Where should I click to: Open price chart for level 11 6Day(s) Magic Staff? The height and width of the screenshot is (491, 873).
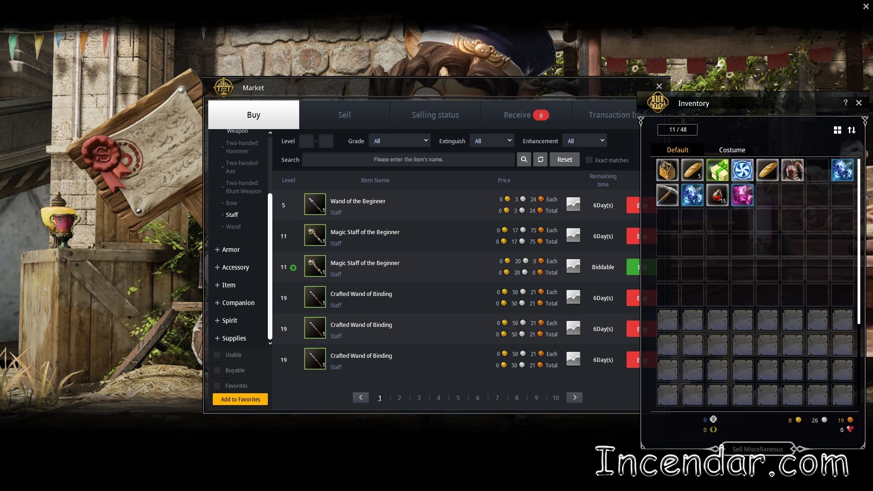(x=573, y=235)
